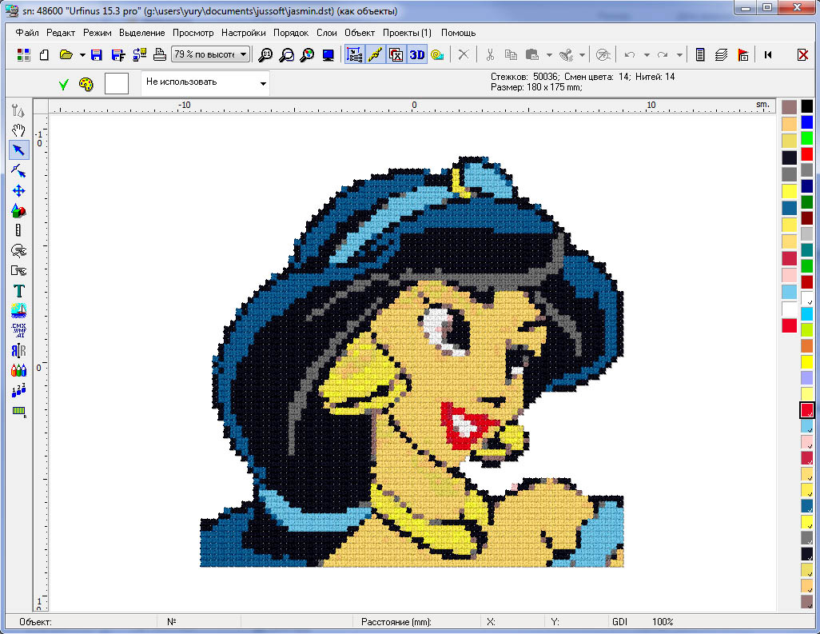Click the colored grid icon in the main toolbar
The image size is (820, 634).
[x=23, y=54]
